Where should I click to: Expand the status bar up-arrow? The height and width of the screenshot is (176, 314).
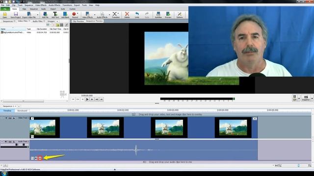tap(115, 170)
